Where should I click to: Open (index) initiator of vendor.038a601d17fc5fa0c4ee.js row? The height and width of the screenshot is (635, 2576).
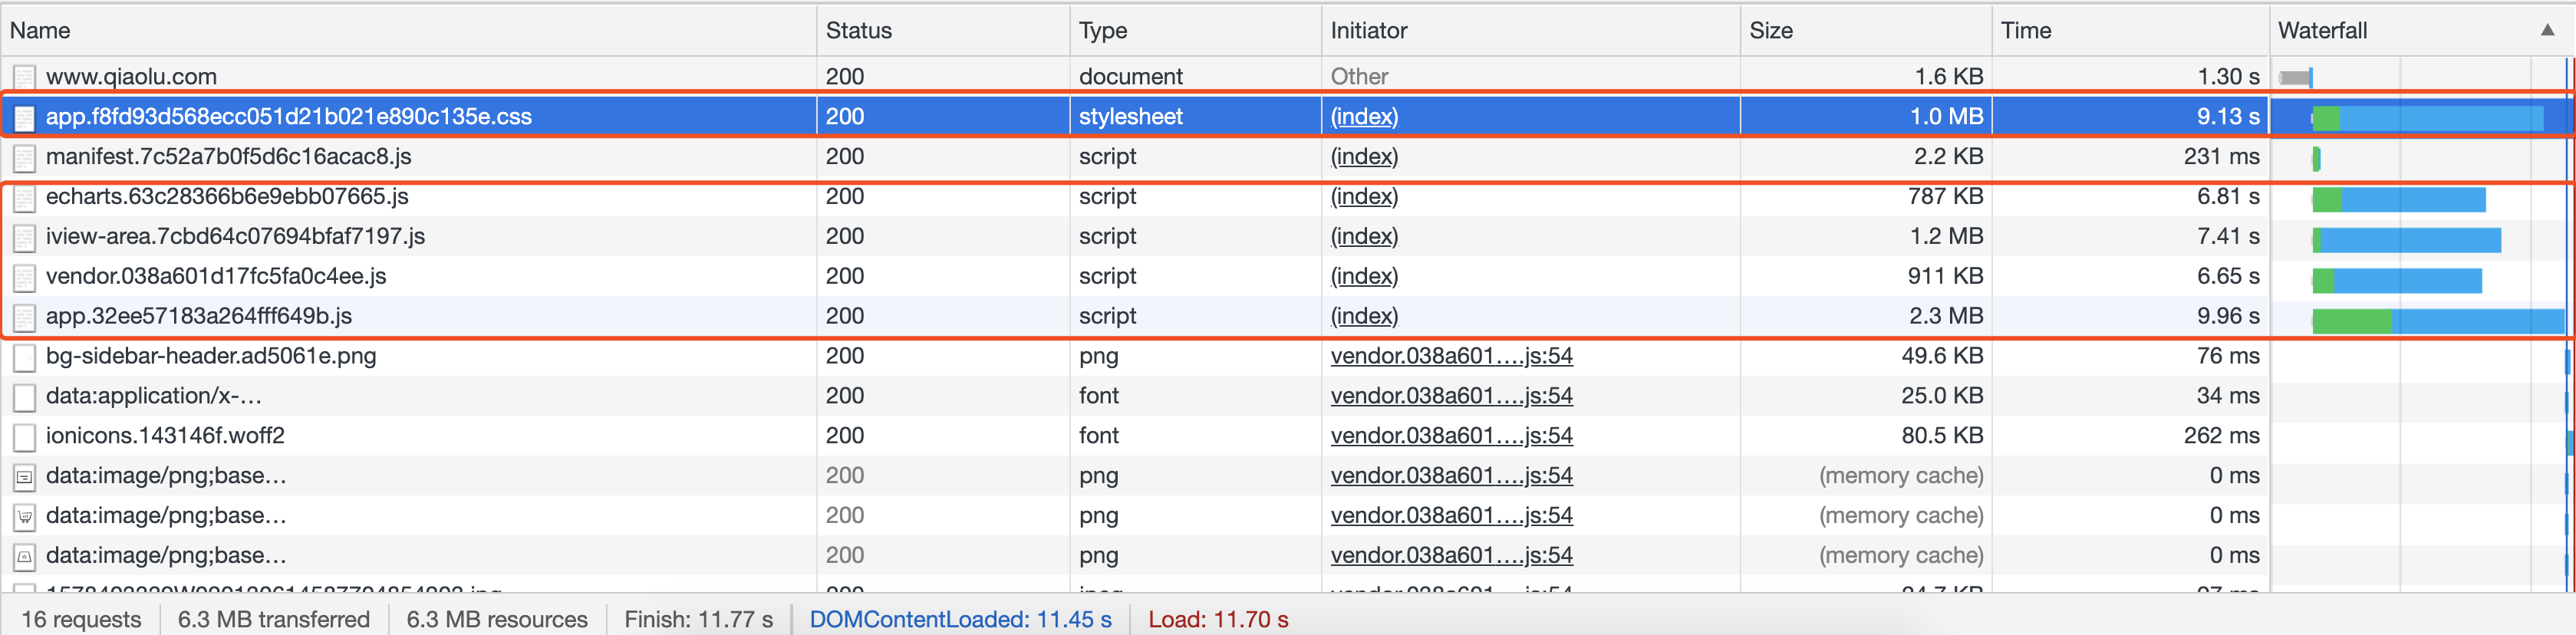click(x=1364, y=277)
